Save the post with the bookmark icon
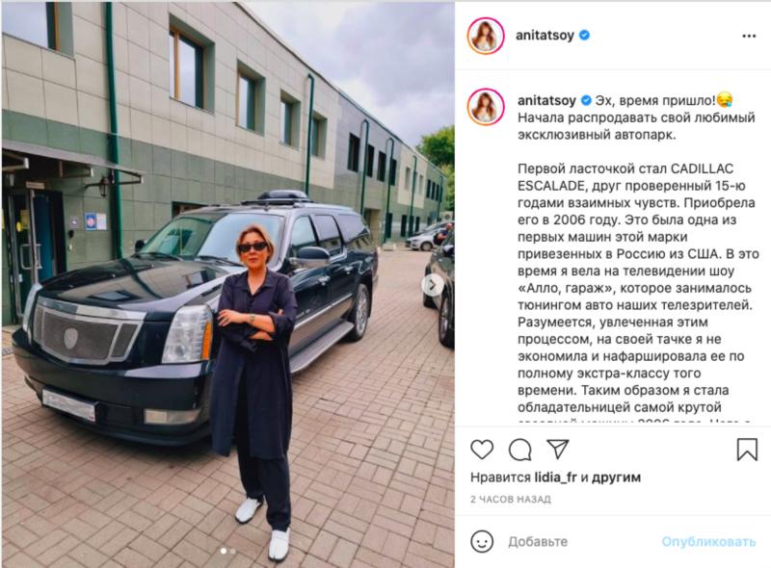Viewport: 771px width, 568px height. click(x=747, y=450)
